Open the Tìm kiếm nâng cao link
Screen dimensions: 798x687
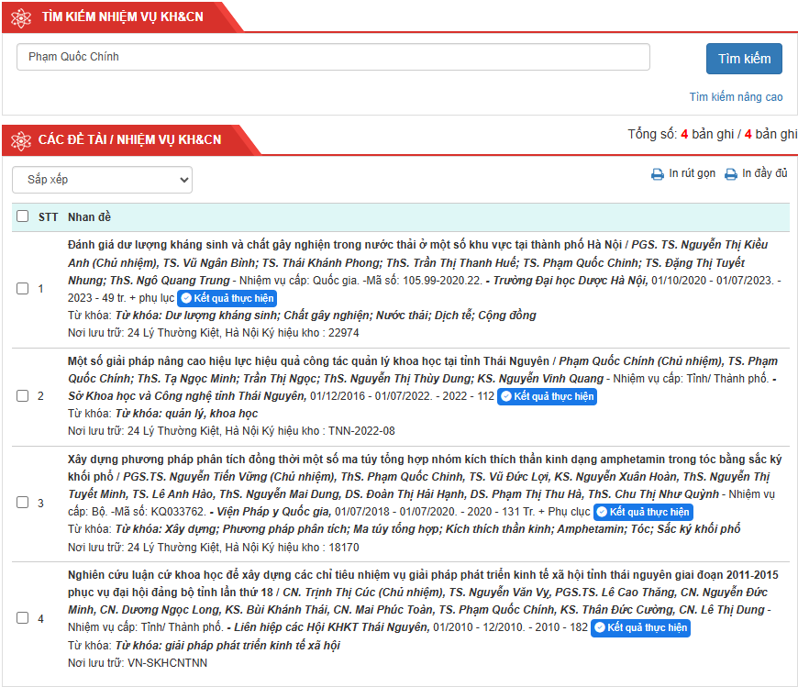(736, 96)
